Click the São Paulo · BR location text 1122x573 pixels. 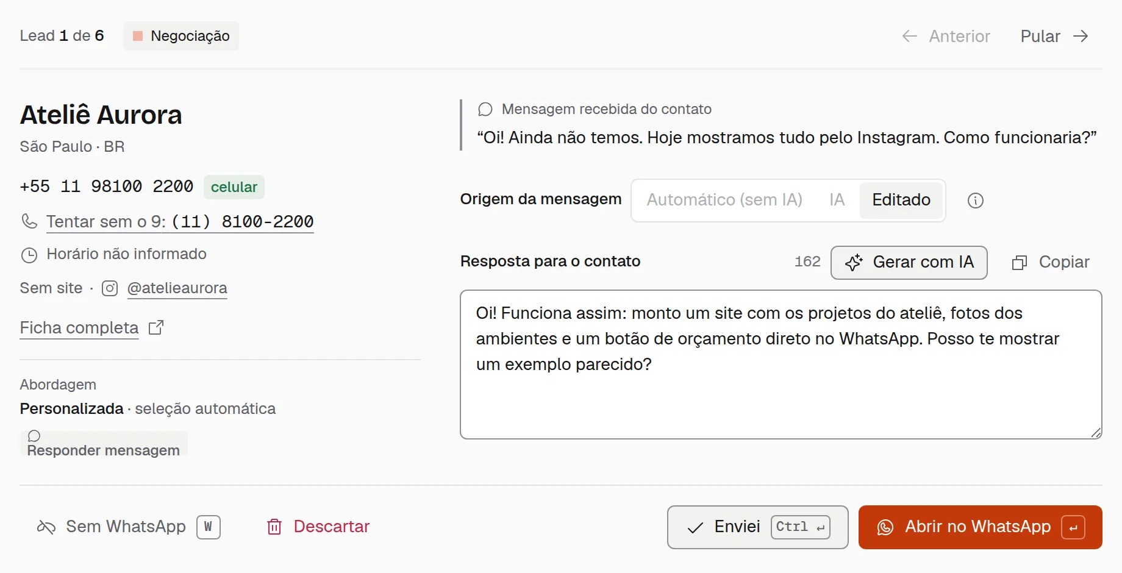73,147
